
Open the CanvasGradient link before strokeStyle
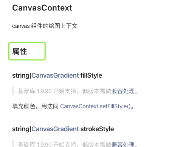click(x=55, y=129)
